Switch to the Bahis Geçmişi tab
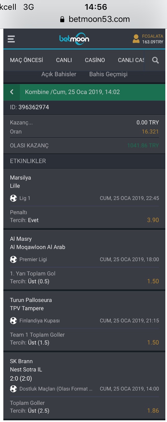The height and width of the screenshot is (422, 167). coord(108,74)
